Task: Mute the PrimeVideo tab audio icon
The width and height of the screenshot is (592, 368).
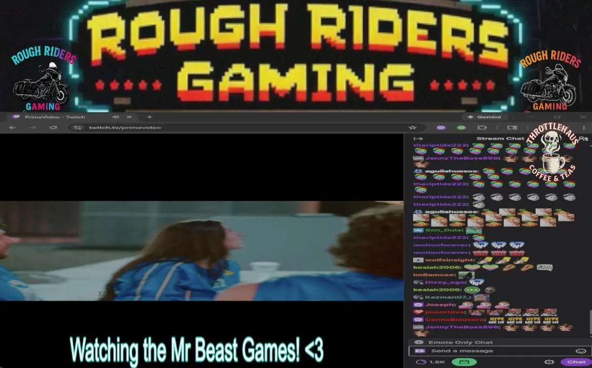Action: (x=116, y=117)
